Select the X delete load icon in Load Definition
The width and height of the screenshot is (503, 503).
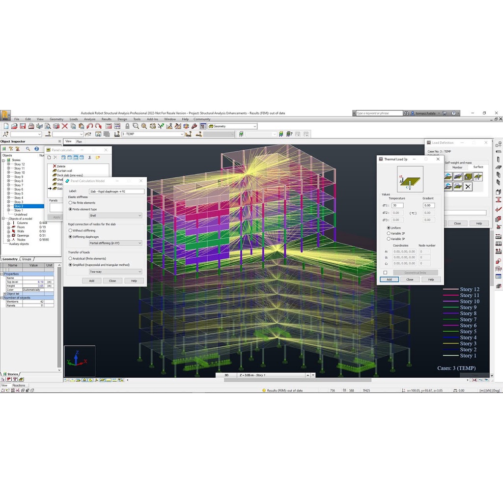pyautogui.click(x=468, y=187)
